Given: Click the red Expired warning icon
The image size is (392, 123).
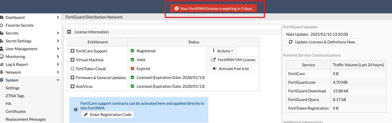Looking at the screenshot, I should tap(132, 69).
